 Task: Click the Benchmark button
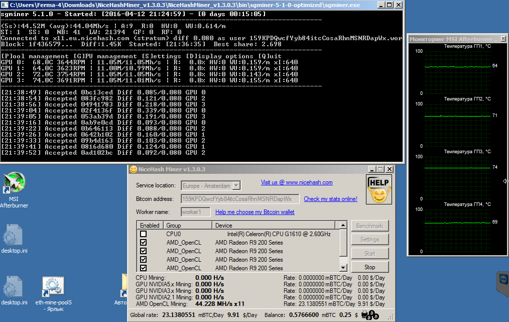click(370, 226)
